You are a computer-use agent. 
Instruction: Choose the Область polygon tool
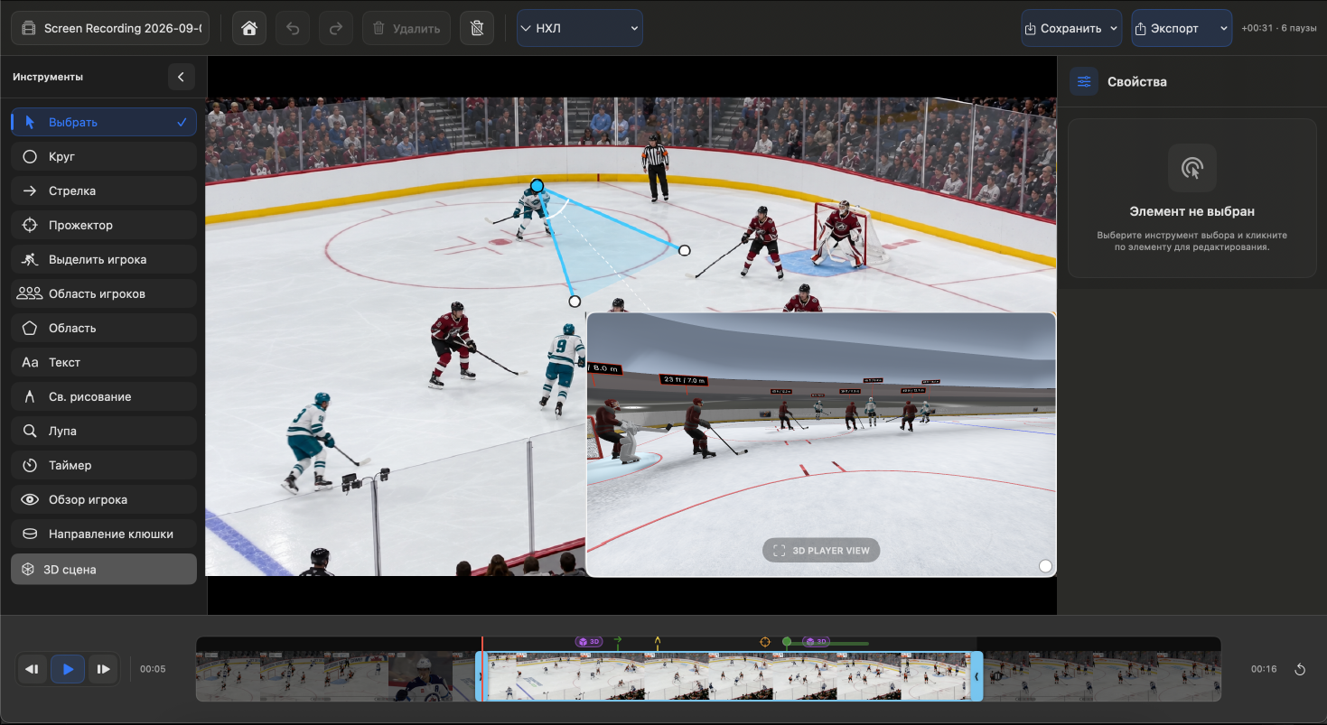click(x=104, y=328)
